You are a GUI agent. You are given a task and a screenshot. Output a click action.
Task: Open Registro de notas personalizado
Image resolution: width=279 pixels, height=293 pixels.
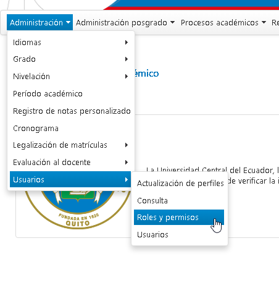70,111
